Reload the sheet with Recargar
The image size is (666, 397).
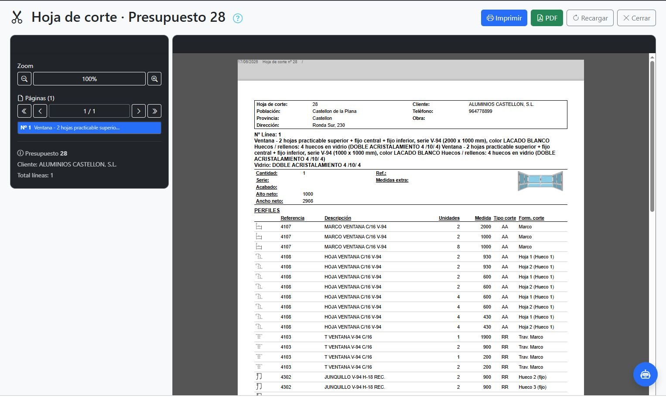pos(590,18)
